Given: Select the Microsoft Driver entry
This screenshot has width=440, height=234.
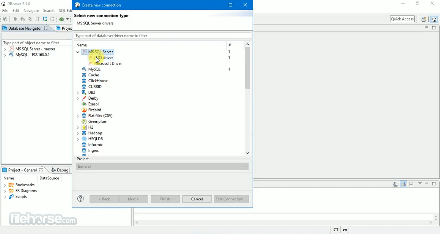Looking at the screenshot, I should 108,64.
